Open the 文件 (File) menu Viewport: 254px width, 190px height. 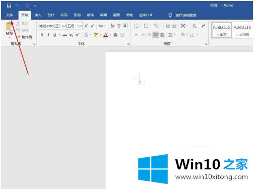[10, 15]
